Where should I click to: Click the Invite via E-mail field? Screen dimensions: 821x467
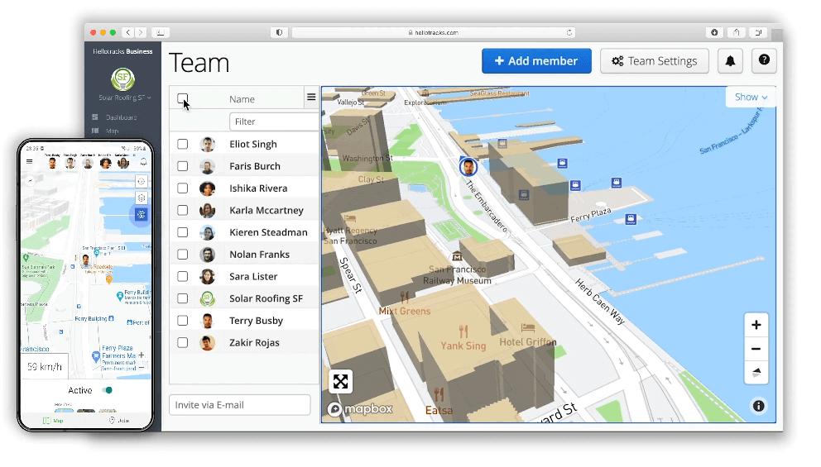(239, 405)
